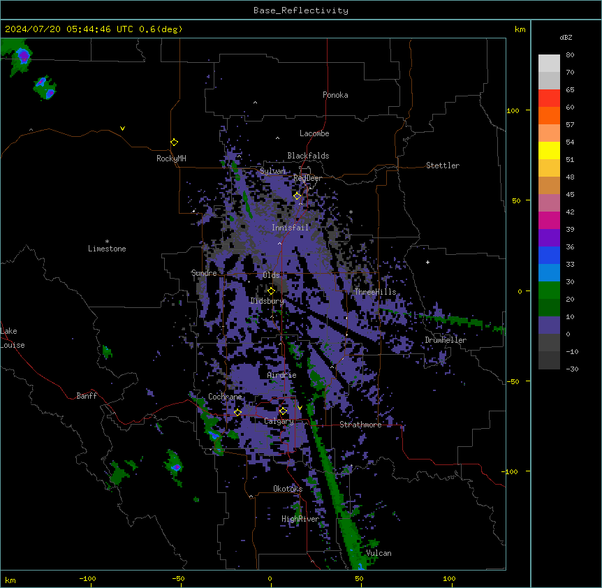The width and height of the screenshot is (602, 588).
Task: Select the HighRiver label
Action: tap(300, 519)
